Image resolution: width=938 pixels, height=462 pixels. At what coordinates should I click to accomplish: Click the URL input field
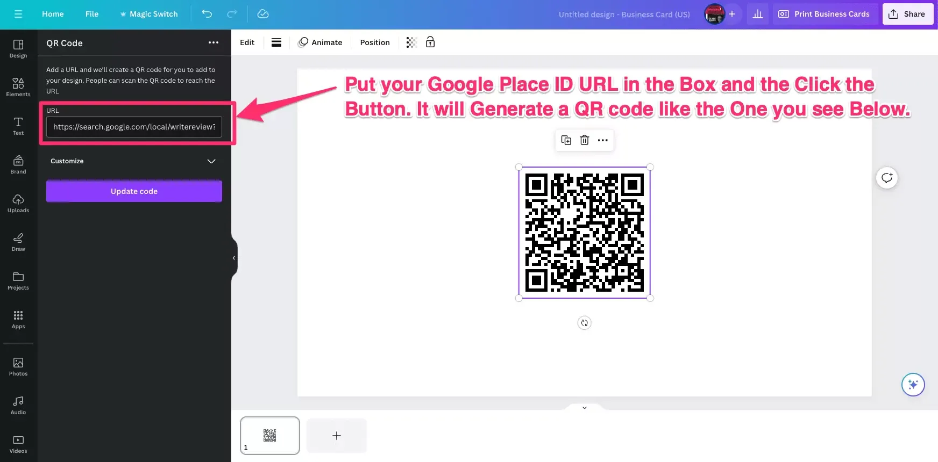point(134,127)
